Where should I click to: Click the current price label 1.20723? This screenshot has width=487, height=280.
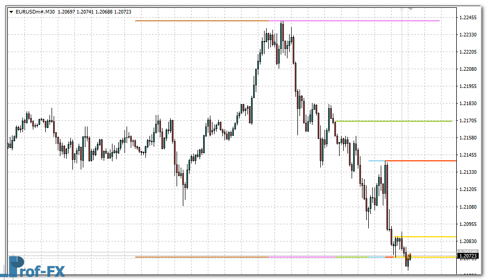[x=467, y=256]
